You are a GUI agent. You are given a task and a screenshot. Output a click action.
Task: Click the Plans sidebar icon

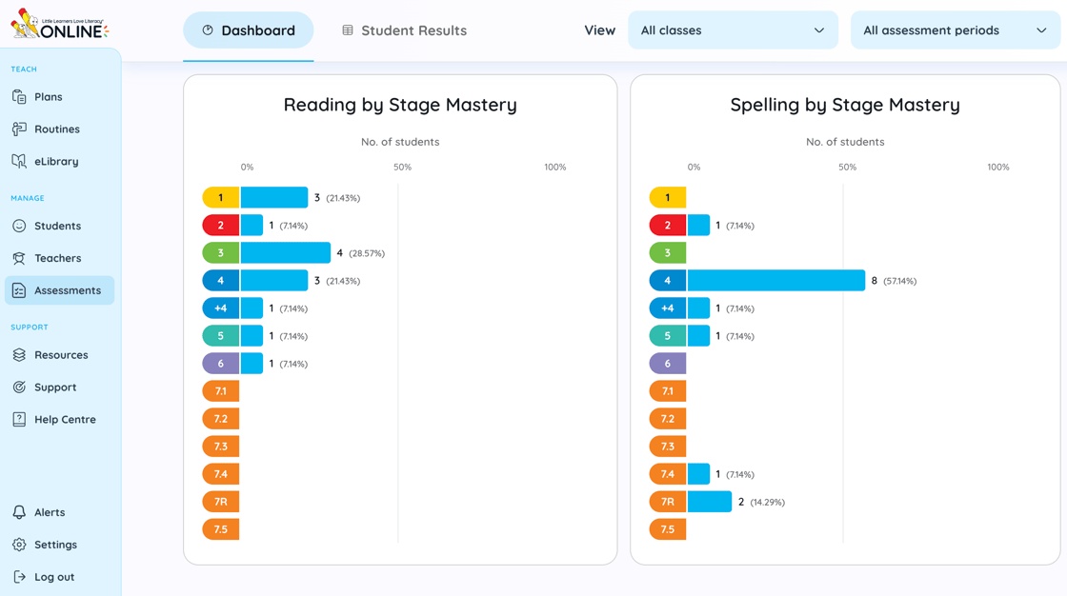point(19,97)
